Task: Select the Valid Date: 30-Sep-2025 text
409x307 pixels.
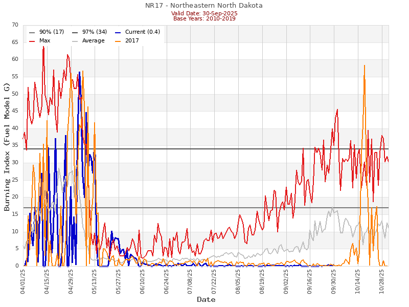Action: click(x=204, y=13)
